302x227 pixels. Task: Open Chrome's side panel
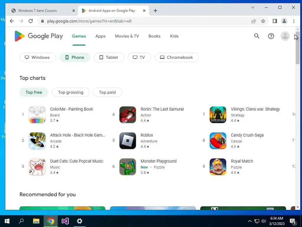(275, 21)
